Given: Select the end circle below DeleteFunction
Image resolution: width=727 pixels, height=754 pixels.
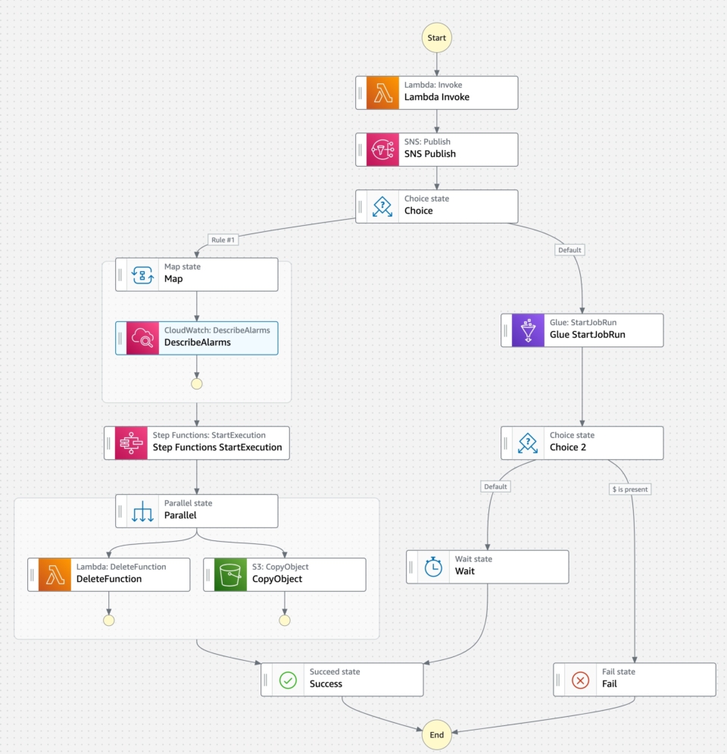Looking at the screenshot, I should 109,621.
